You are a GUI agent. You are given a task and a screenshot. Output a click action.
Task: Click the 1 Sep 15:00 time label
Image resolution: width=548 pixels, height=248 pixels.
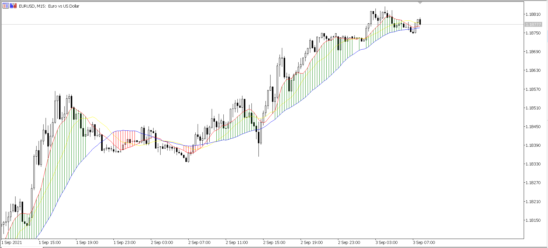click(x=50, y=242)
